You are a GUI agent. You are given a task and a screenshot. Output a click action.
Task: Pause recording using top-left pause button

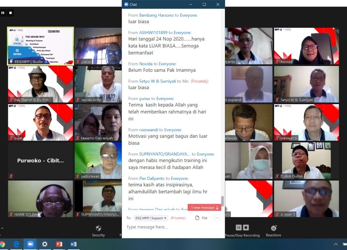pos(3,13)
